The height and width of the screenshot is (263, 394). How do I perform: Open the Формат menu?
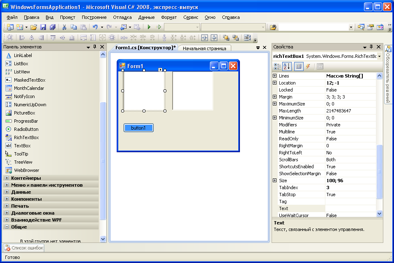169,17
